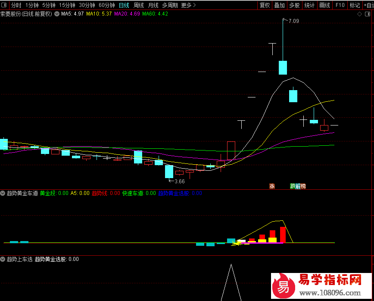Switch to the 60分钟 period tab
This screenshot has height=301, width=374.
click(x=106, y=6)
